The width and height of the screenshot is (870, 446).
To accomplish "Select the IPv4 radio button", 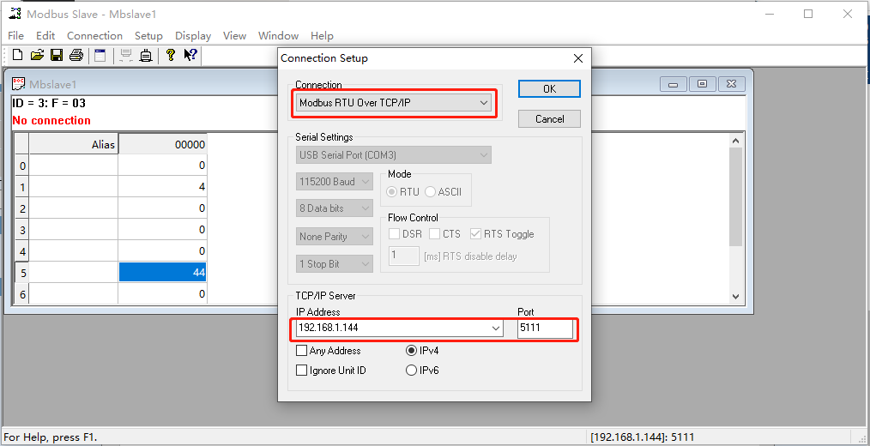I will (x=411, y=351).
